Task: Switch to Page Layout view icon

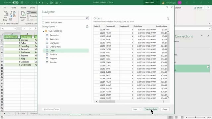Action: (176, 117)
